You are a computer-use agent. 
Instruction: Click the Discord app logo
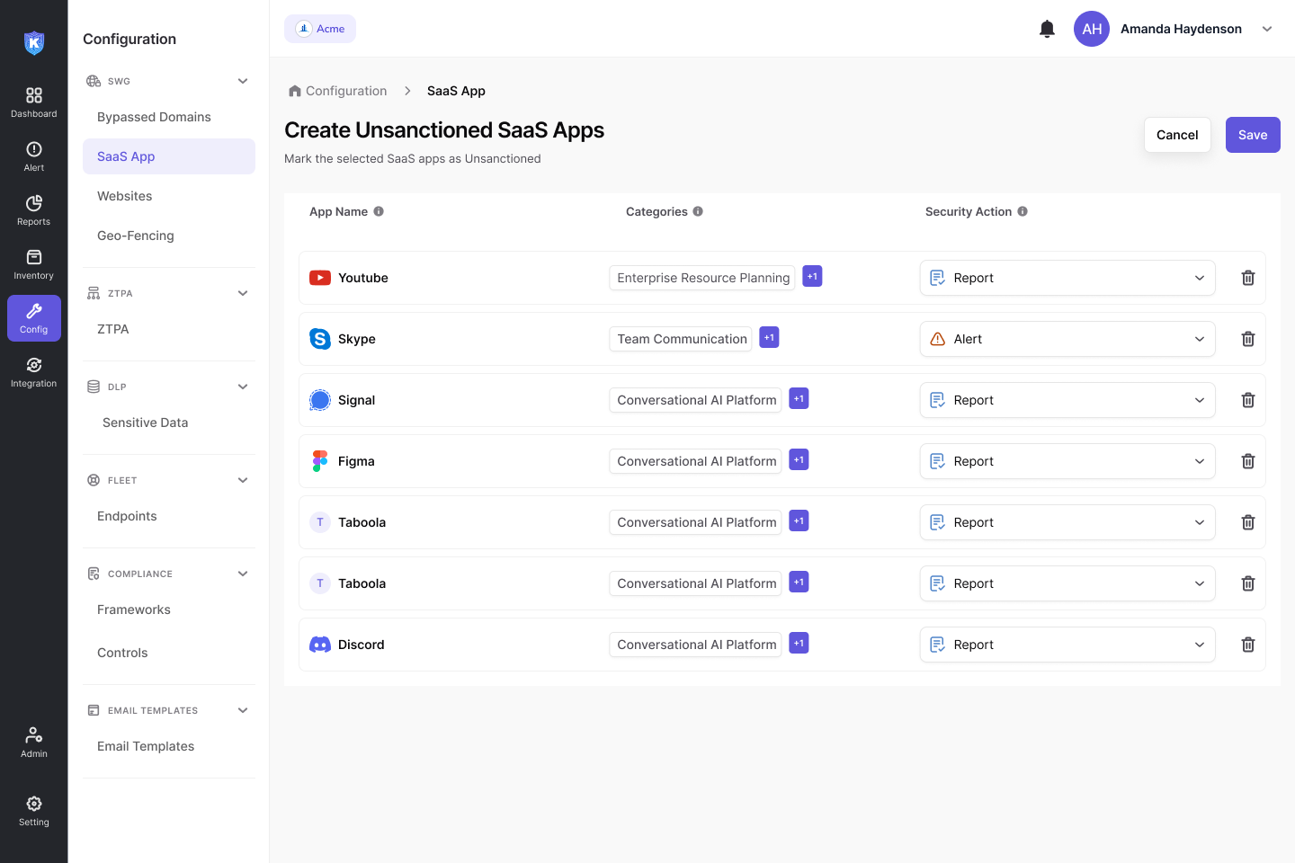[x=320, y=645]
